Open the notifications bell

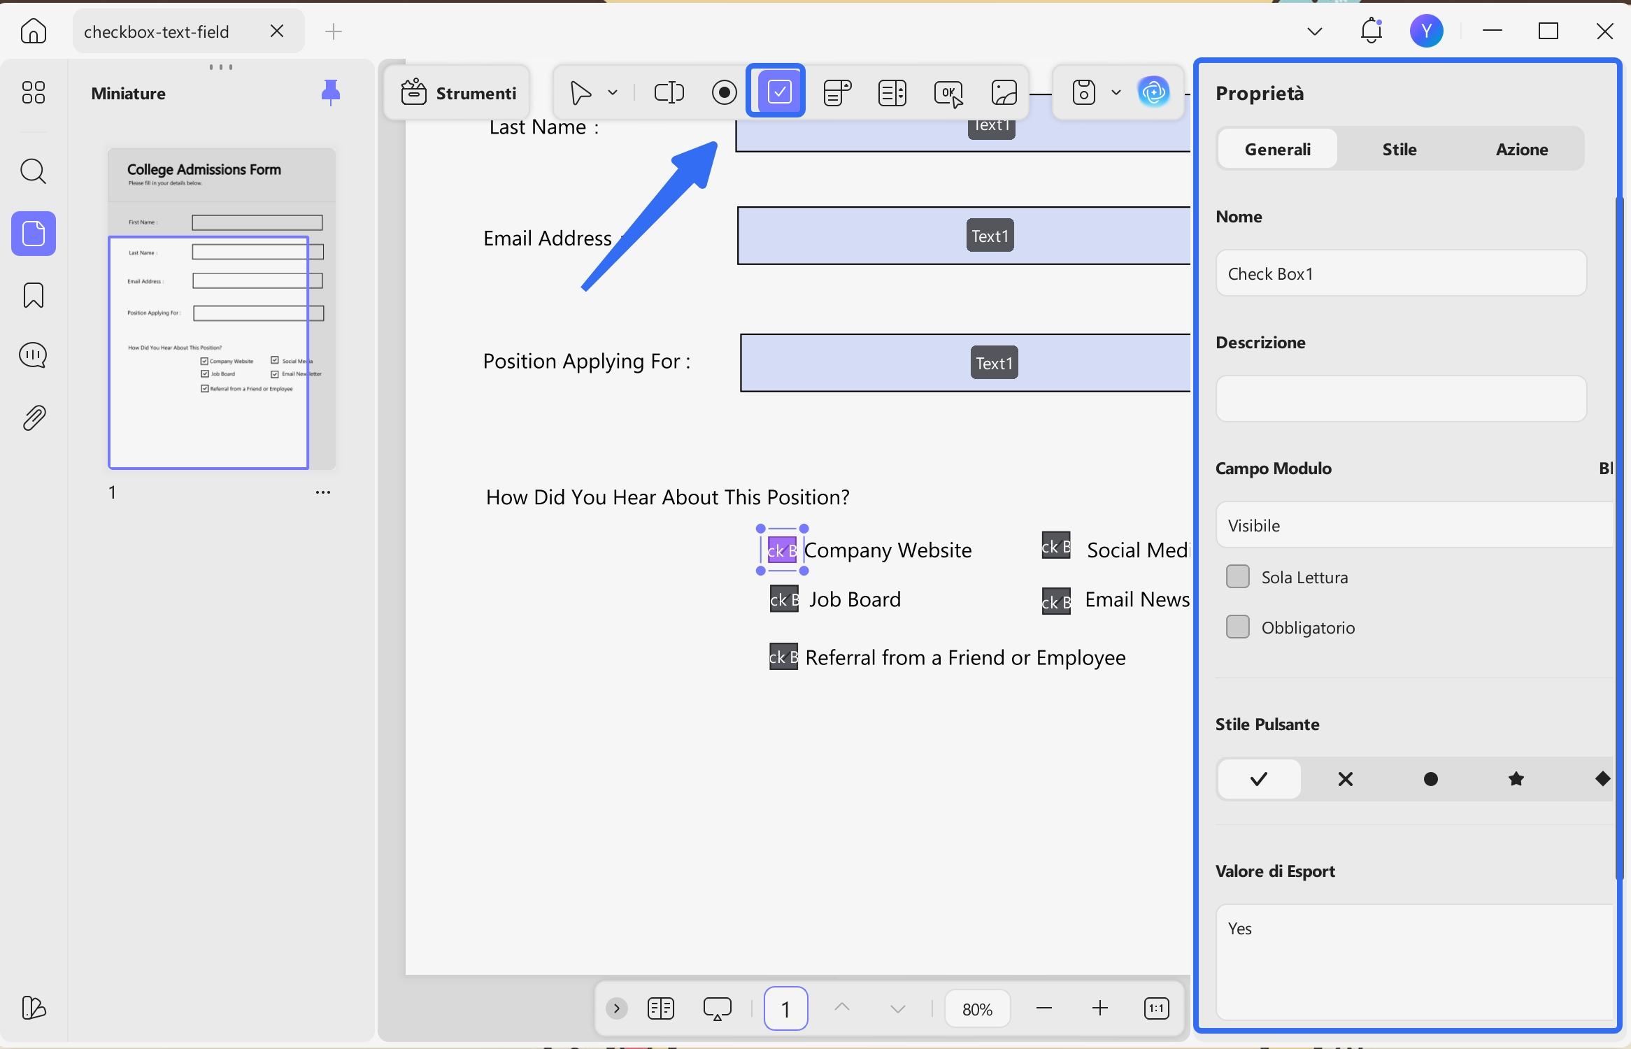[x=1371, y=31]
